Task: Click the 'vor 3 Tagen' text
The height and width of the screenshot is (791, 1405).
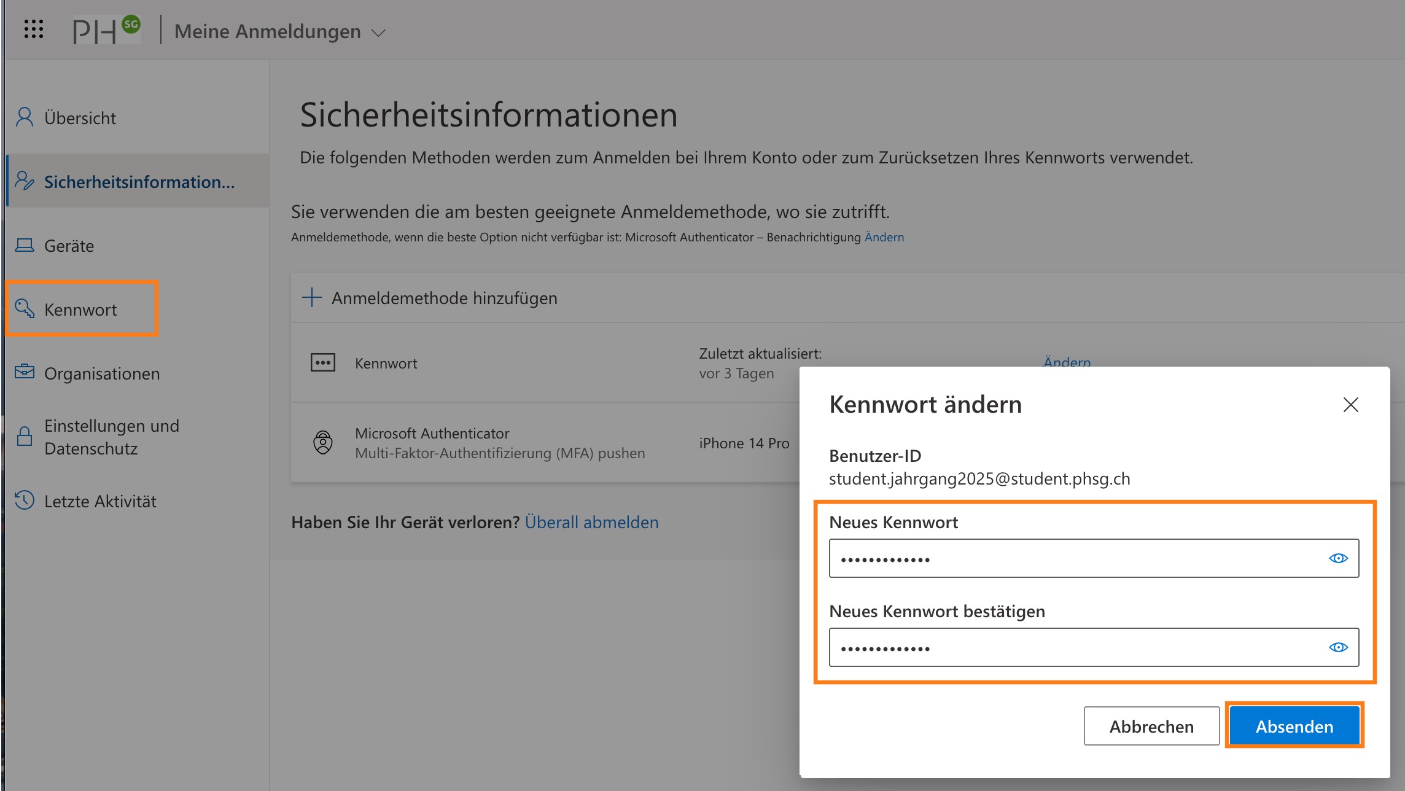Action: [x=736, y=373]
